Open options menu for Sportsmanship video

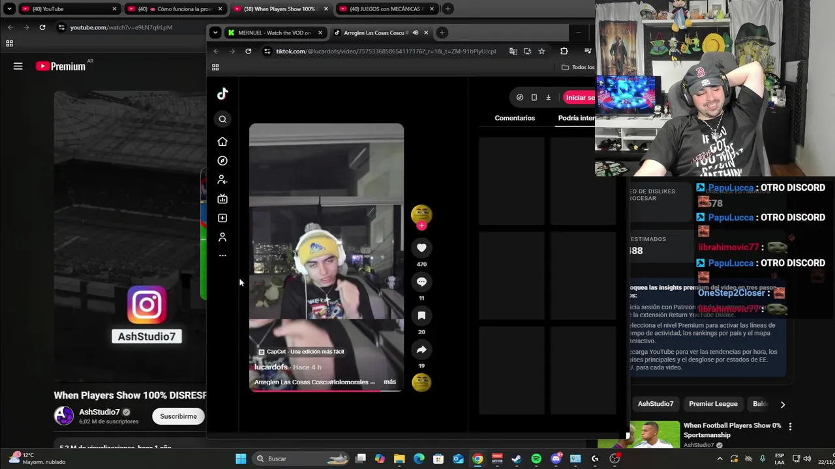(790, 427)
